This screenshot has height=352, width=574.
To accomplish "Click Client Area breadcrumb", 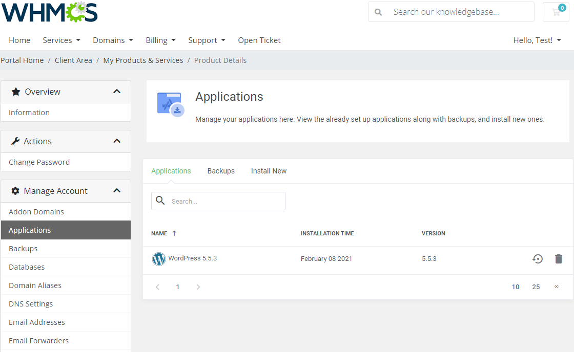I will click(73, 60).
